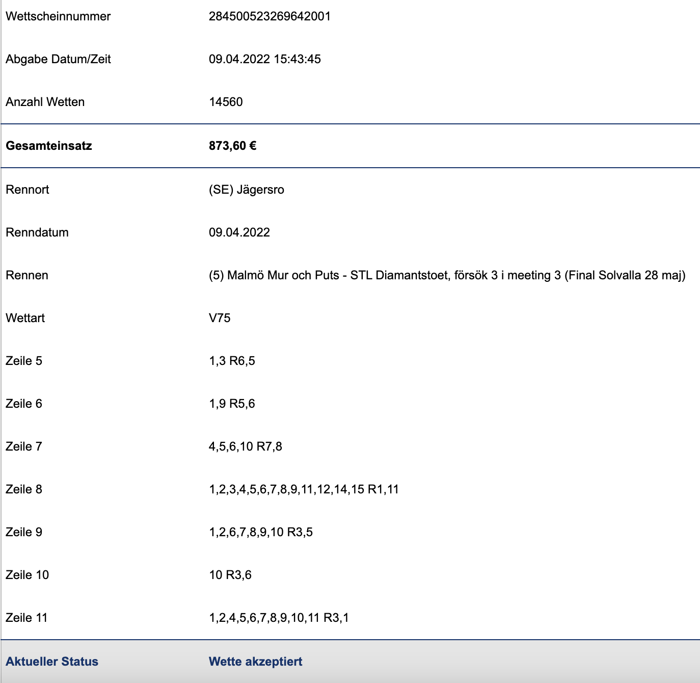The height and width of the screenshot is (683, 700).
Task: Select submission time 09.04.2022 15:43:45
Action: tap(265, 59)
